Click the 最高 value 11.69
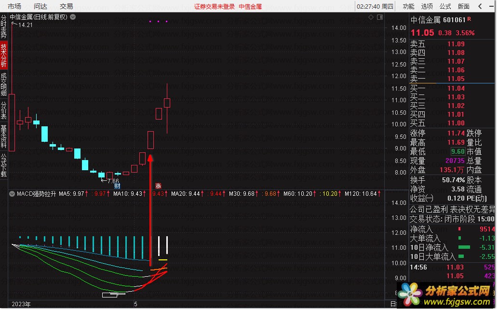The image size is (498, 310). tap(456, 142)
